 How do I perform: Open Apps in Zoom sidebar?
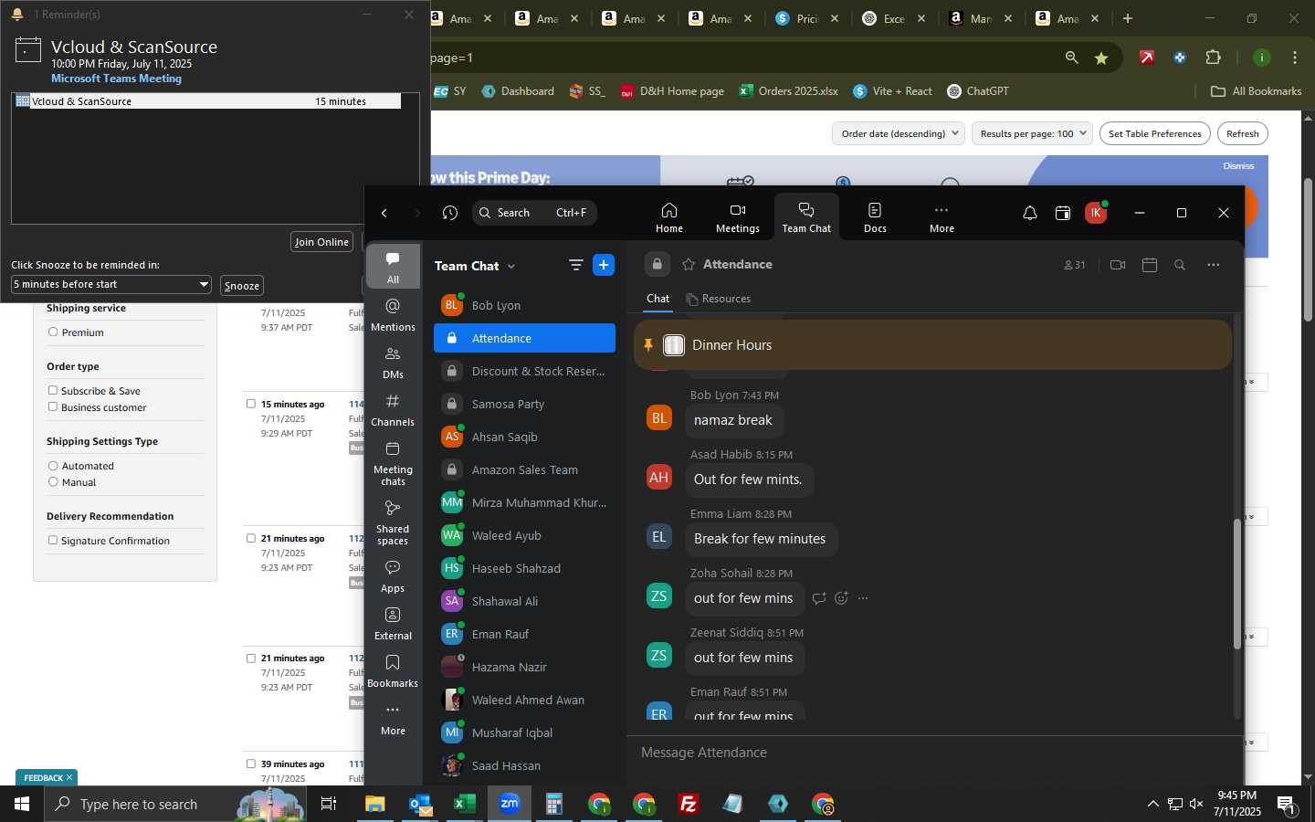point(393,575)
